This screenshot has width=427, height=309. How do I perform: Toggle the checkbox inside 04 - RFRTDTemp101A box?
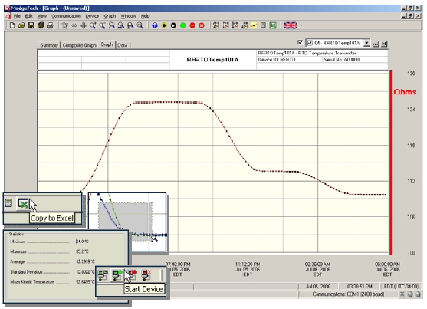[x=310, y=43]
